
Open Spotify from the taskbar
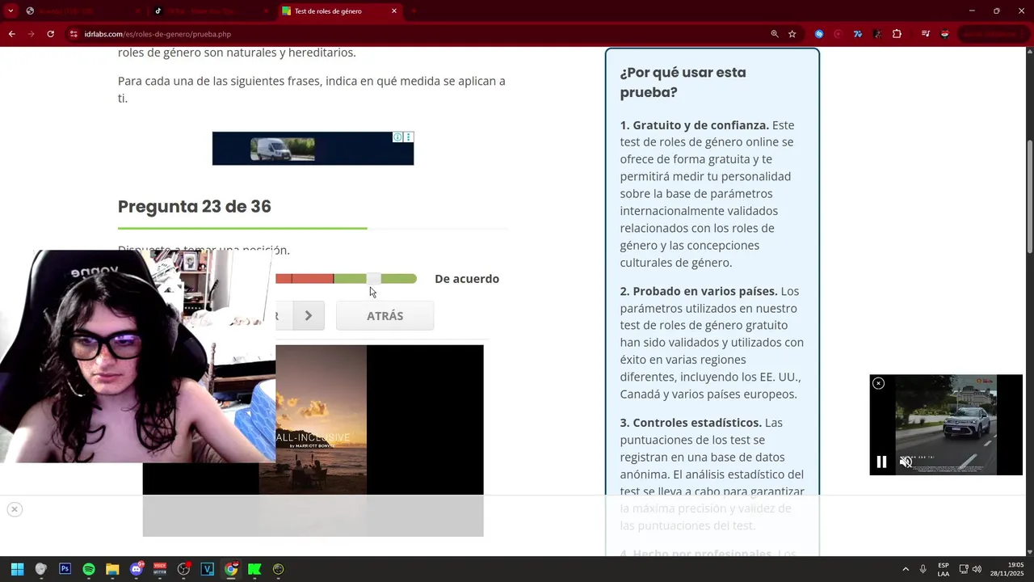tap(89, 569)
